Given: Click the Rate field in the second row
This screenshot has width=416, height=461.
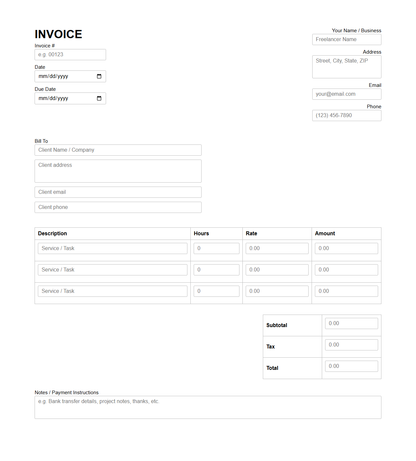Looking at the screenshot, I should click(x=277, y=269).
